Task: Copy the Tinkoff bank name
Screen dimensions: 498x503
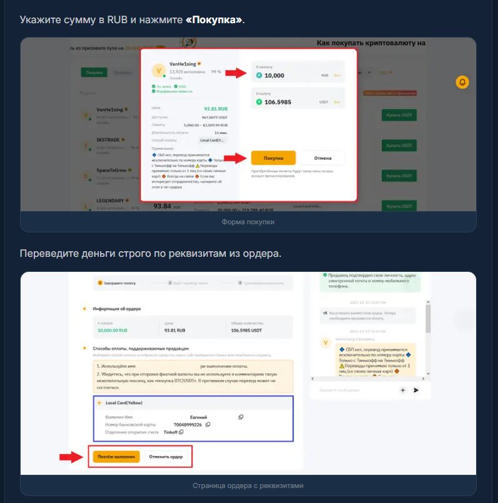Action: (181, 432)
